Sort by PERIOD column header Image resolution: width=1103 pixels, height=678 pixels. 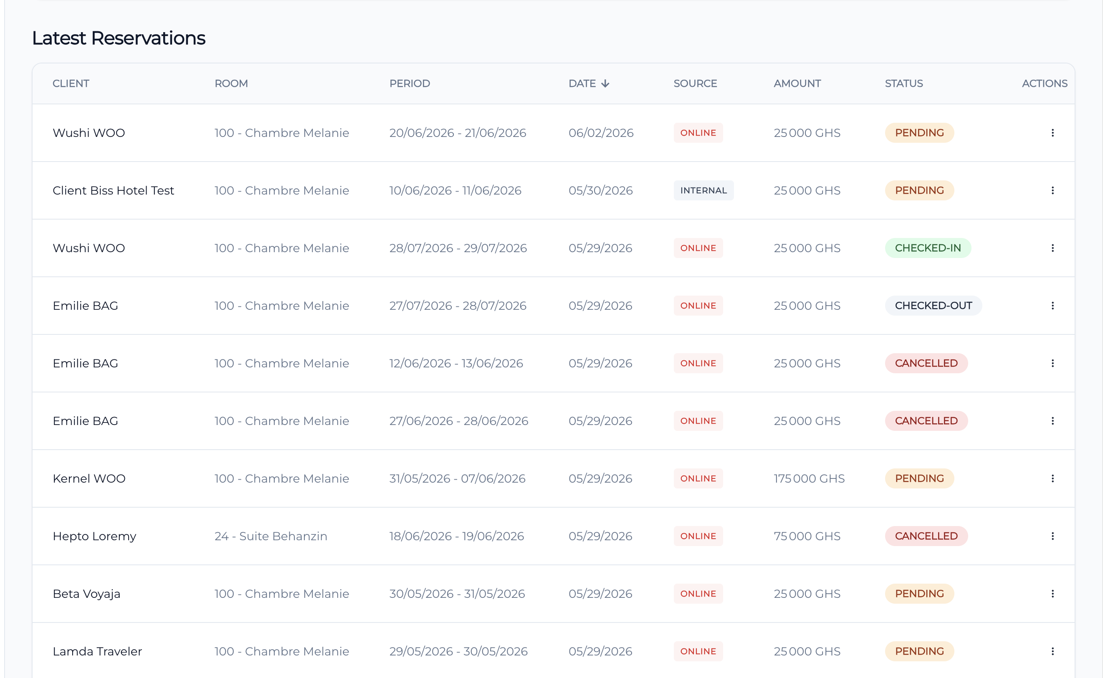click(x=410, y=83)
